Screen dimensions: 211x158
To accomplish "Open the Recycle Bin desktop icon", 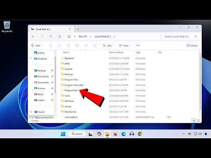I will click(7, 27).
